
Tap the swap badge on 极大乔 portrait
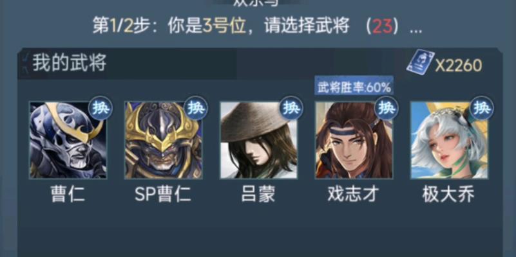tap(482, 109)
